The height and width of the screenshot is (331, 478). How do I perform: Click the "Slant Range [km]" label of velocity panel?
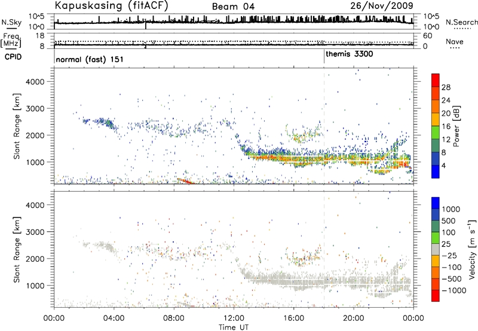(17, 250)
